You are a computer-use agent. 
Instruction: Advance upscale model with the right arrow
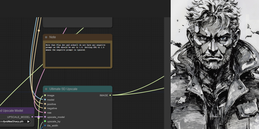coord(28,122)
